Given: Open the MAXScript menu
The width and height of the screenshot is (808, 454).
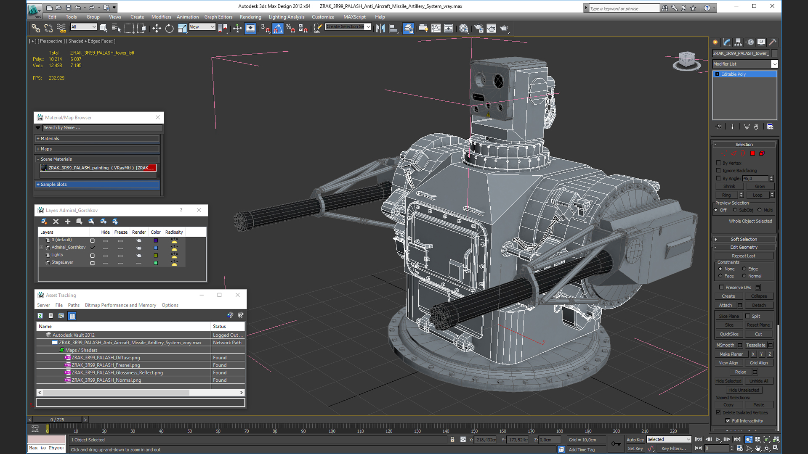Looking at the screenshot, I should coord(354,17).
